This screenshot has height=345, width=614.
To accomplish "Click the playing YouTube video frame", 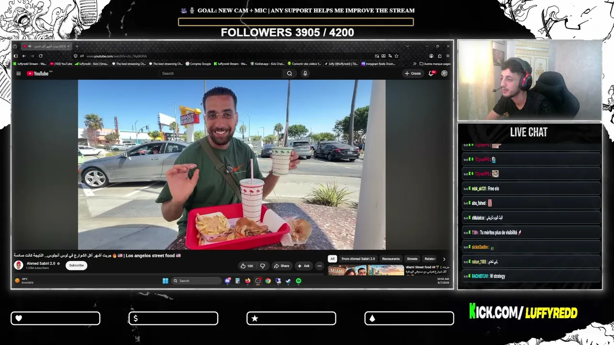I will pos(232,164).
